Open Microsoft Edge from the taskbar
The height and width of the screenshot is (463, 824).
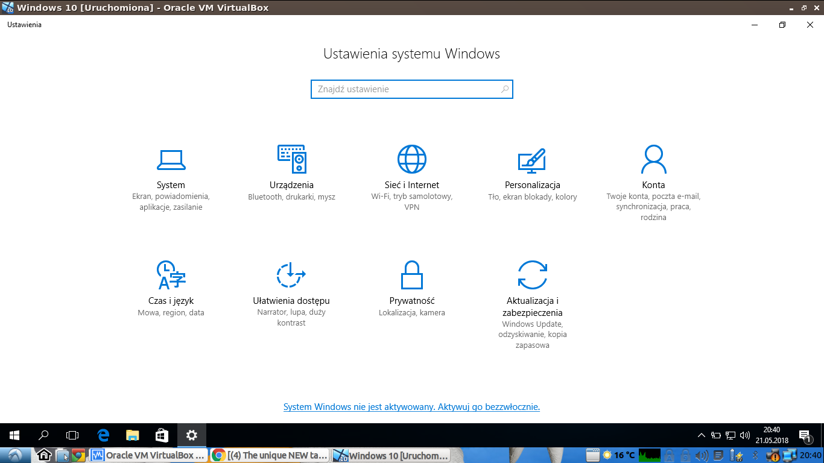(103, 435)
